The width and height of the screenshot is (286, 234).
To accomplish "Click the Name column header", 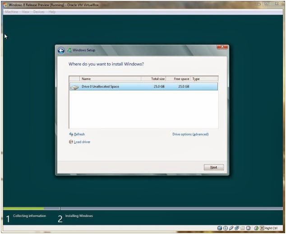I will point(110,79).
